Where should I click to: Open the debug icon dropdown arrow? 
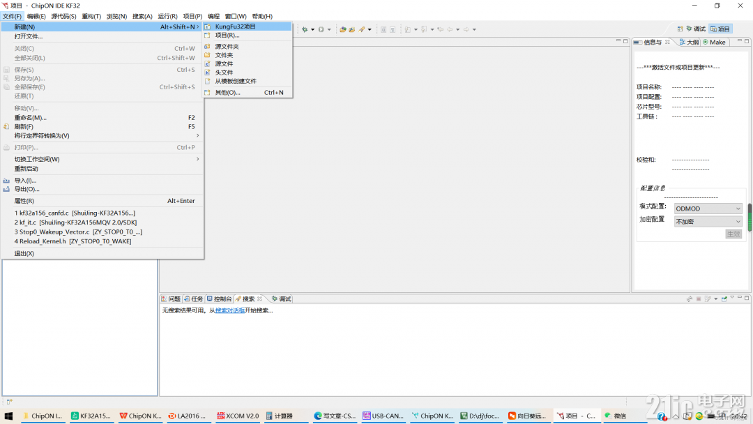click(x=312, y=30)
